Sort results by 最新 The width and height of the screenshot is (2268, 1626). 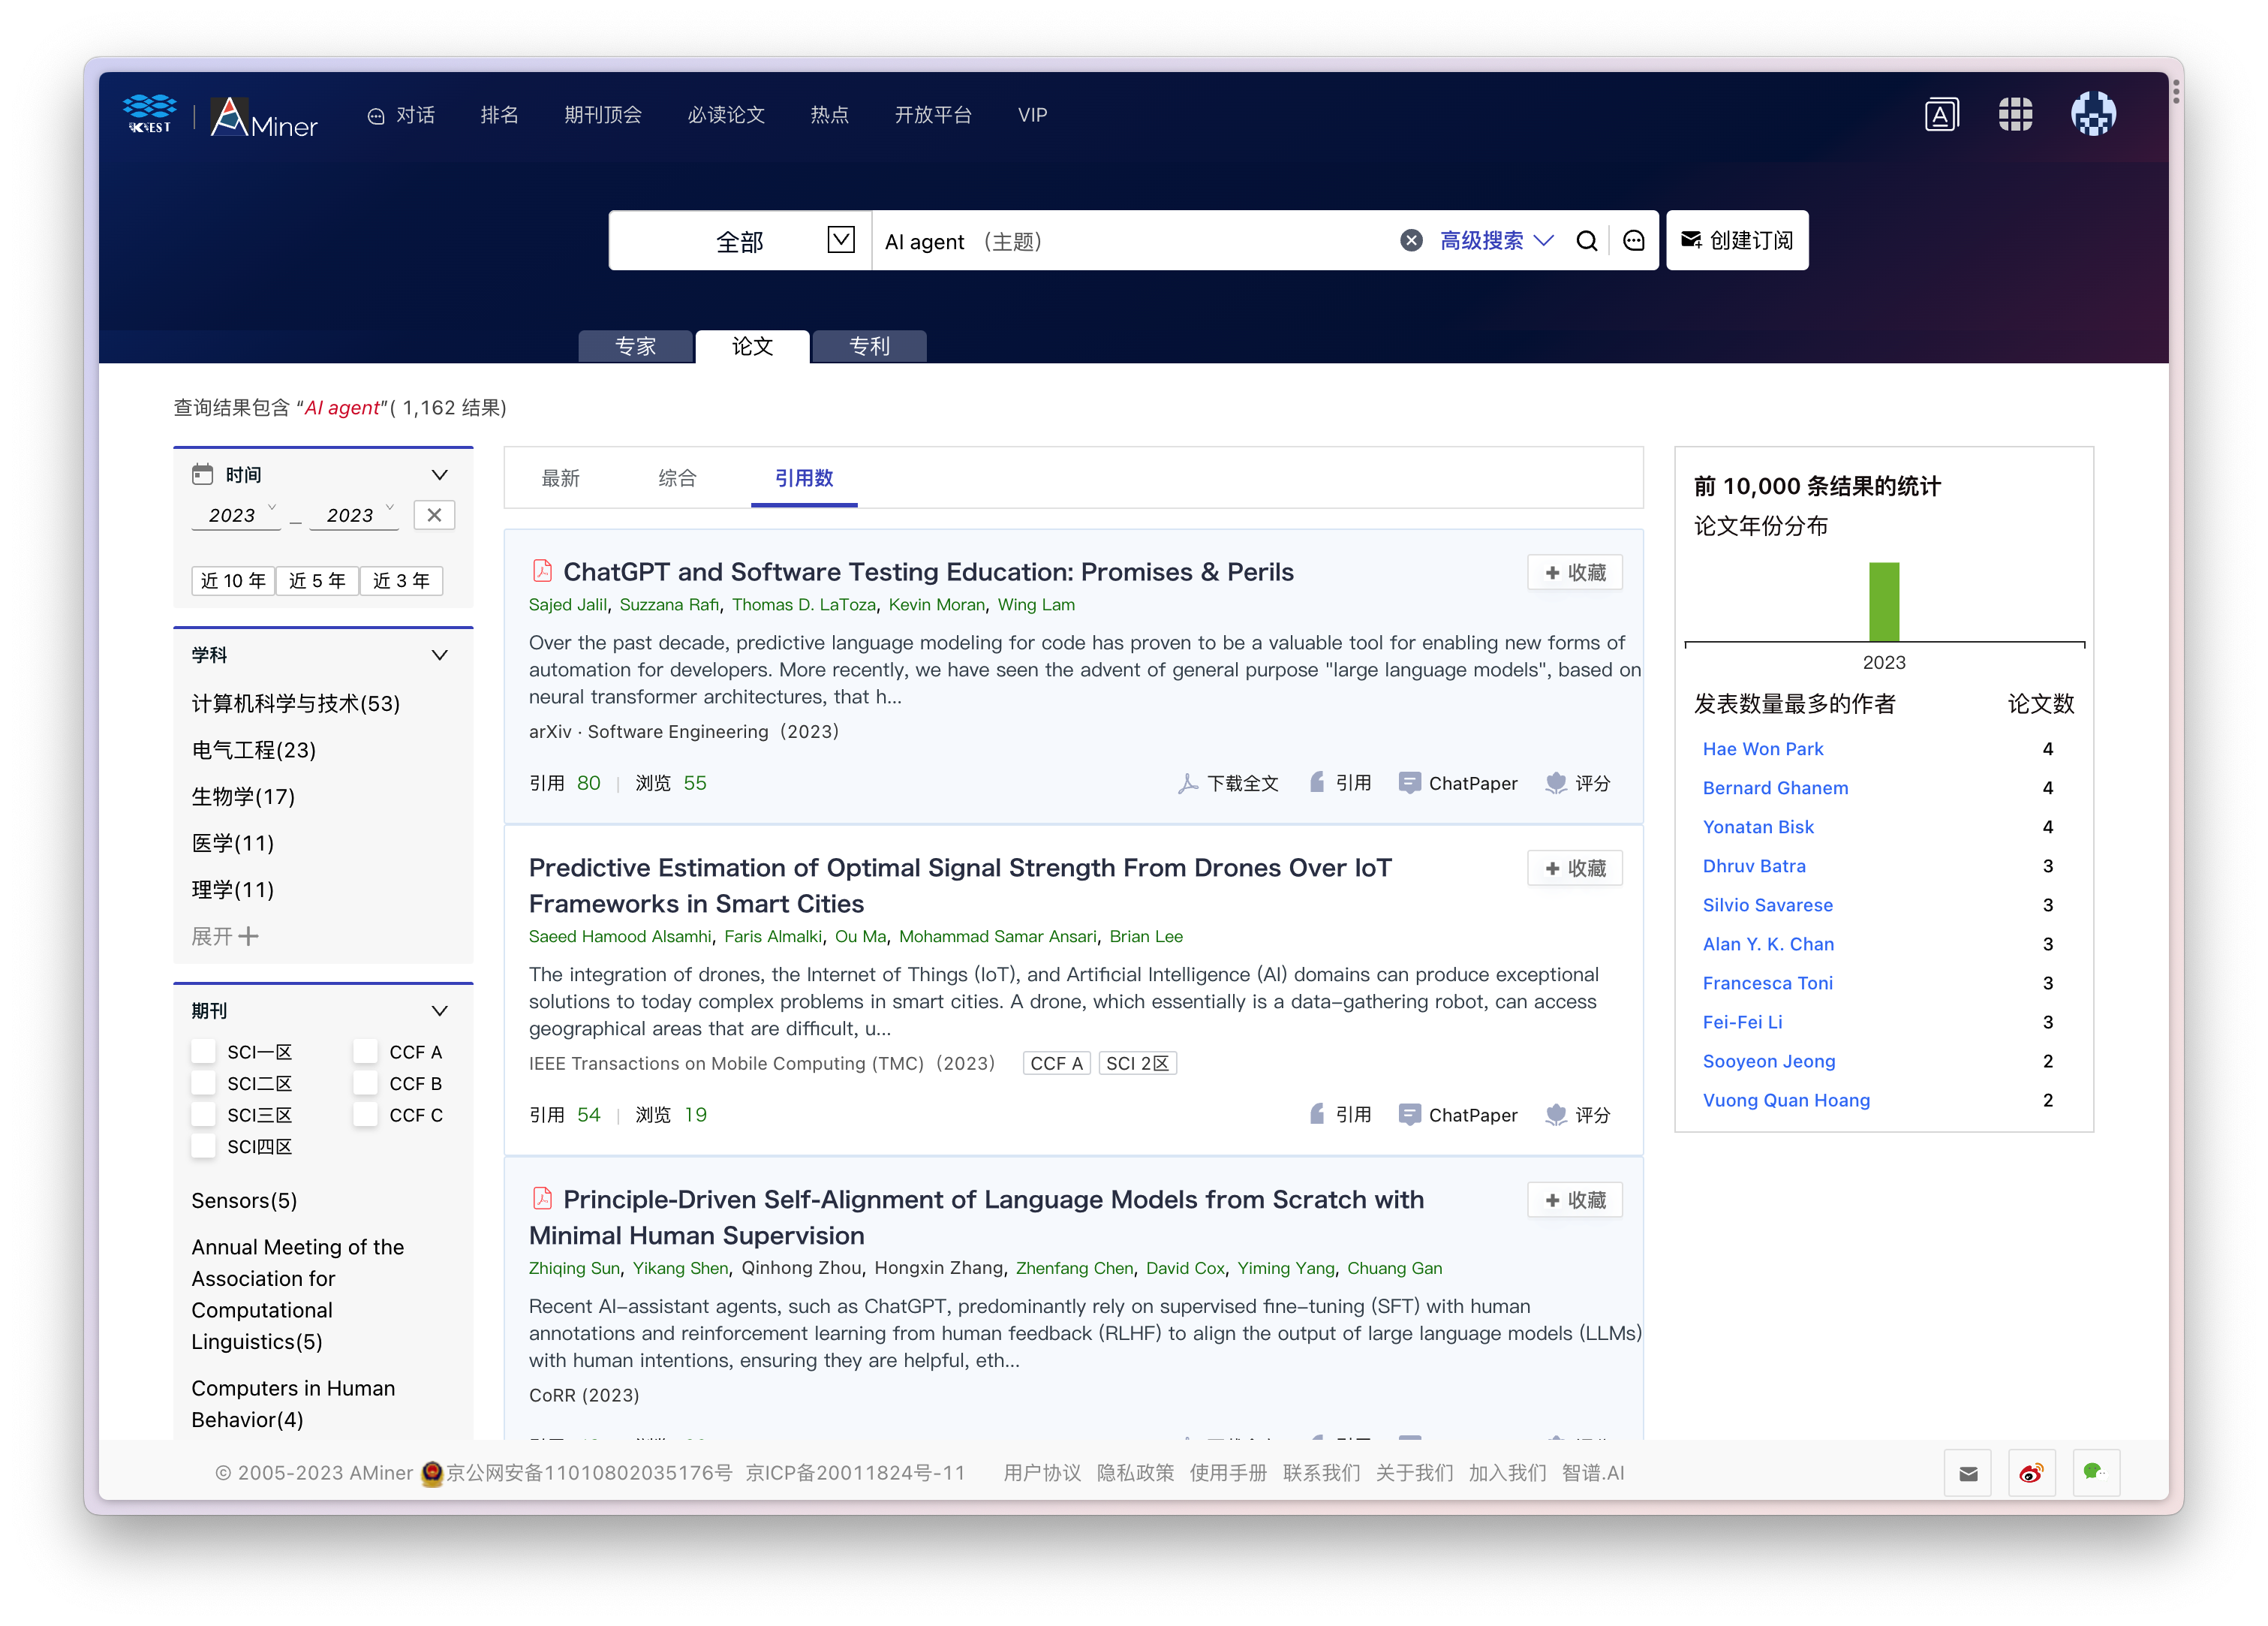560,478
